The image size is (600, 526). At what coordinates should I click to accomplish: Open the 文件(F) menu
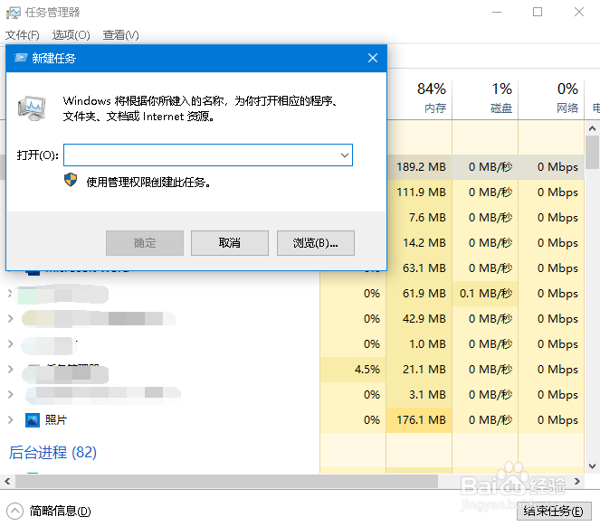[x=23, y=35]
